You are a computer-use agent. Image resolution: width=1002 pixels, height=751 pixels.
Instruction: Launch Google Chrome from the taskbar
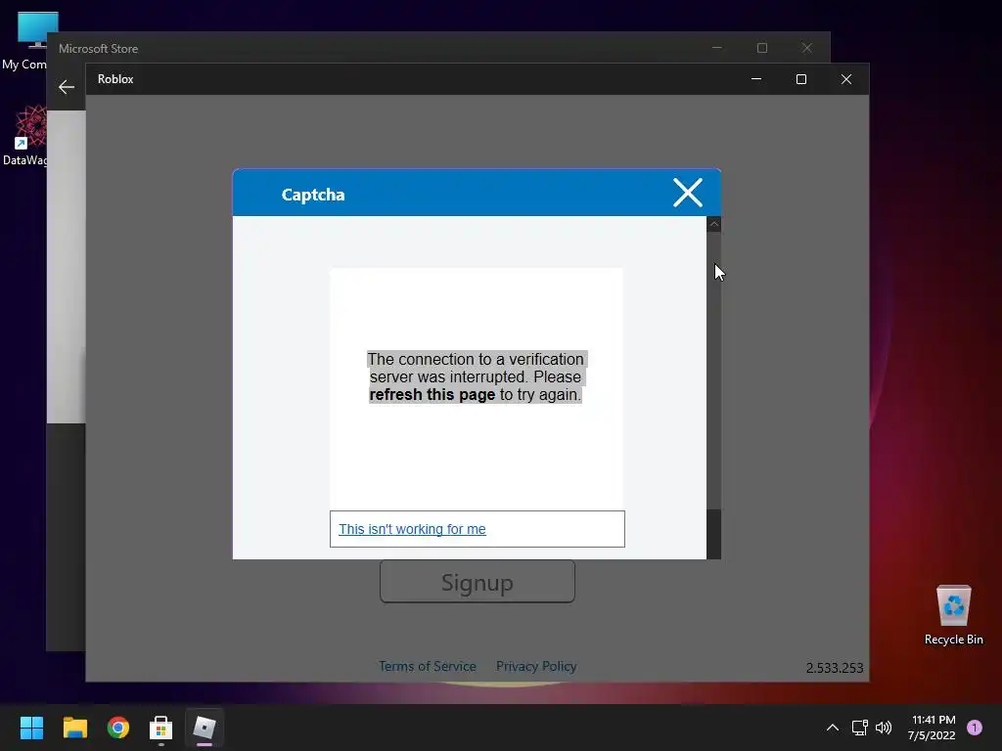[x=118, y=728]
